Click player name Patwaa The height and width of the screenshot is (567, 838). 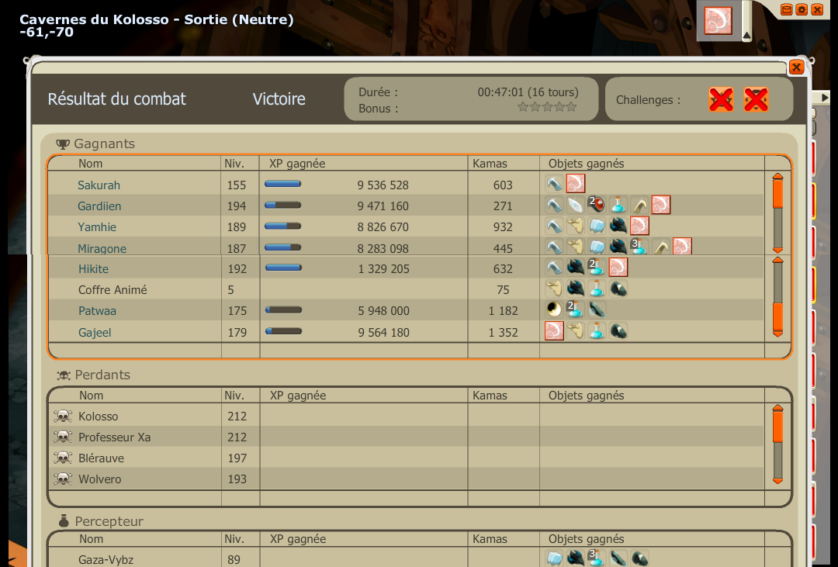[97, 310]
